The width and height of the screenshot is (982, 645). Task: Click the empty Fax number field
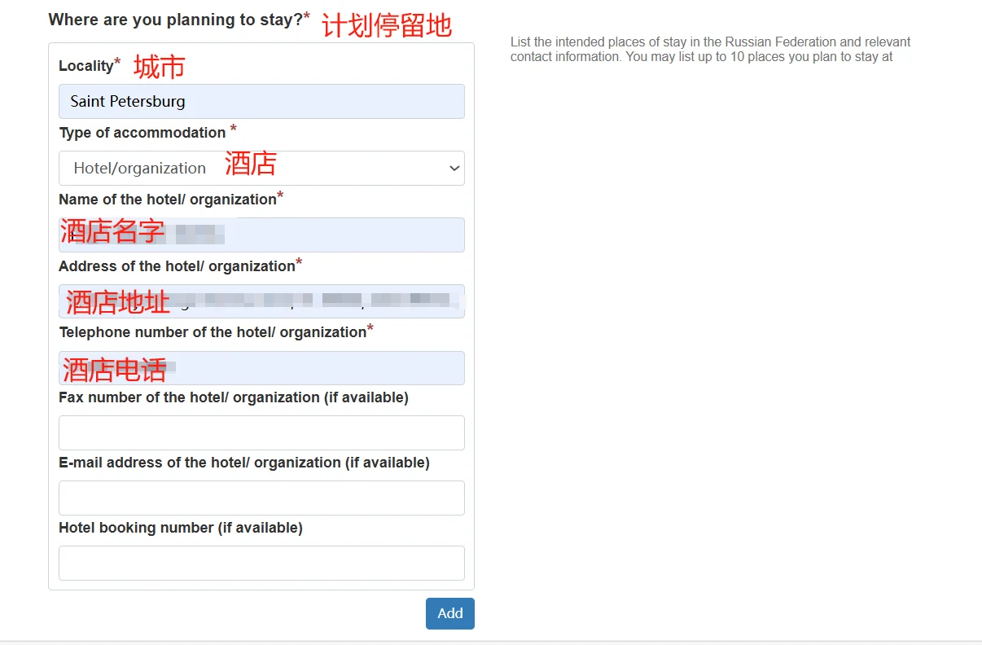(x=261, y=432)
